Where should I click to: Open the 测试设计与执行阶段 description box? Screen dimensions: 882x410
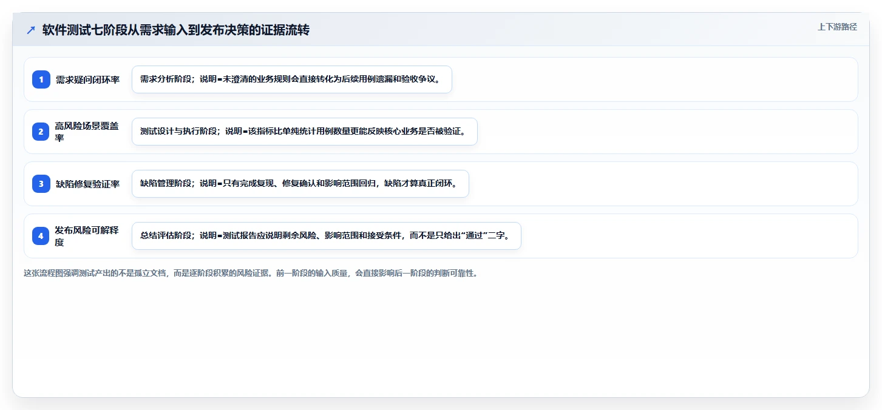305,132
